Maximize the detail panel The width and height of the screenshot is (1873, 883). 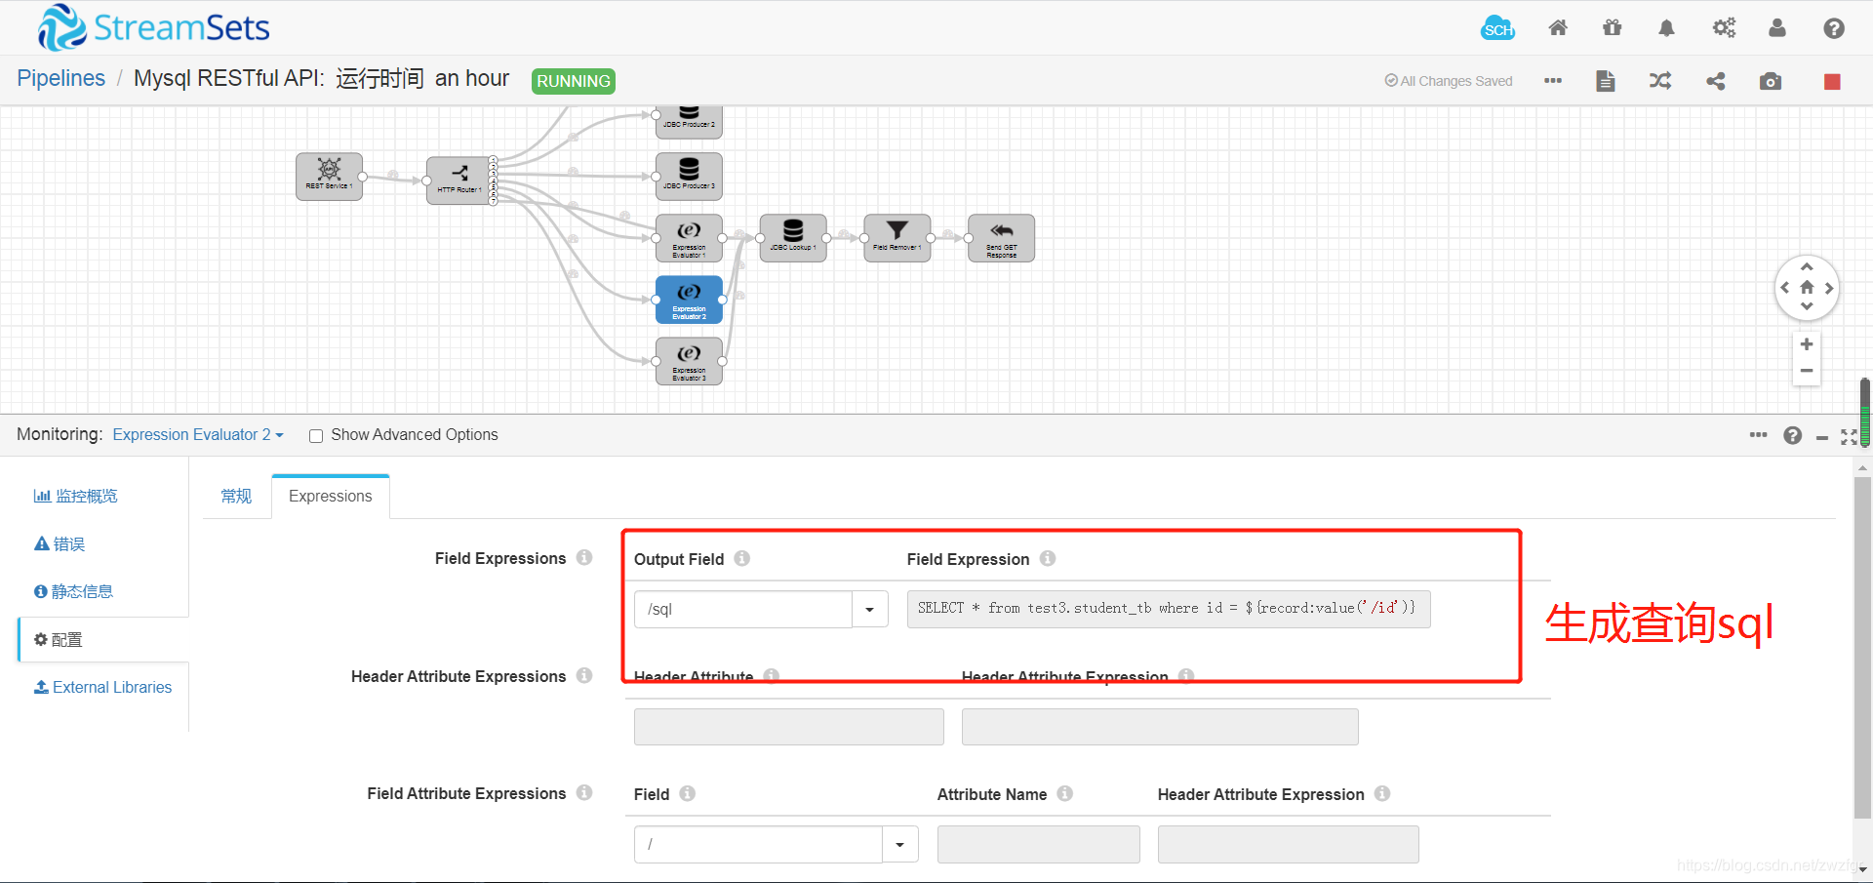(x=1849, y=436)
